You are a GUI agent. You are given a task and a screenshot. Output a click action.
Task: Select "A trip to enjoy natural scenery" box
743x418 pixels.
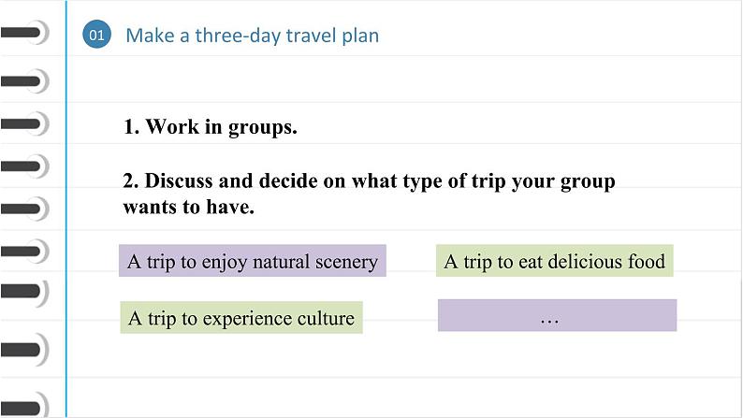pyautogui.click(x=253, y=261)
